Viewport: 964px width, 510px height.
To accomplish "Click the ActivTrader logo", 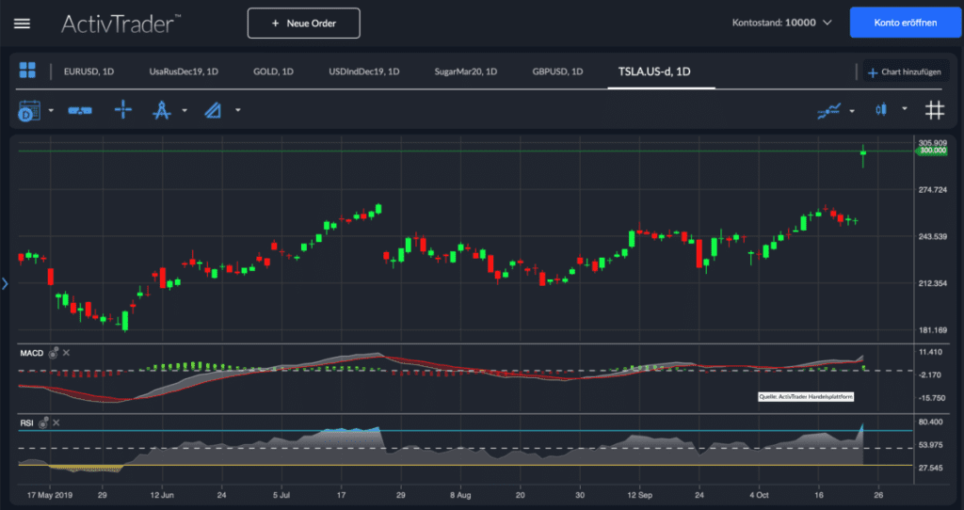I will (x=121, y=24).
